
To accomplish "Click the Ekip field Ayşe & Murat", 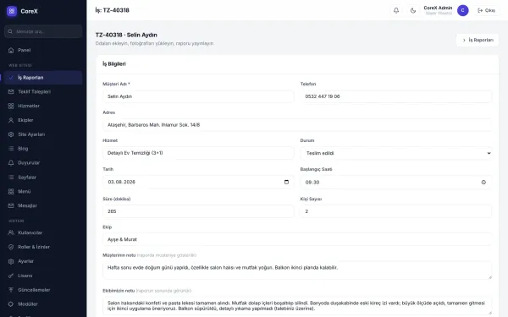I will pyautogui.click(x=297, y=239).
